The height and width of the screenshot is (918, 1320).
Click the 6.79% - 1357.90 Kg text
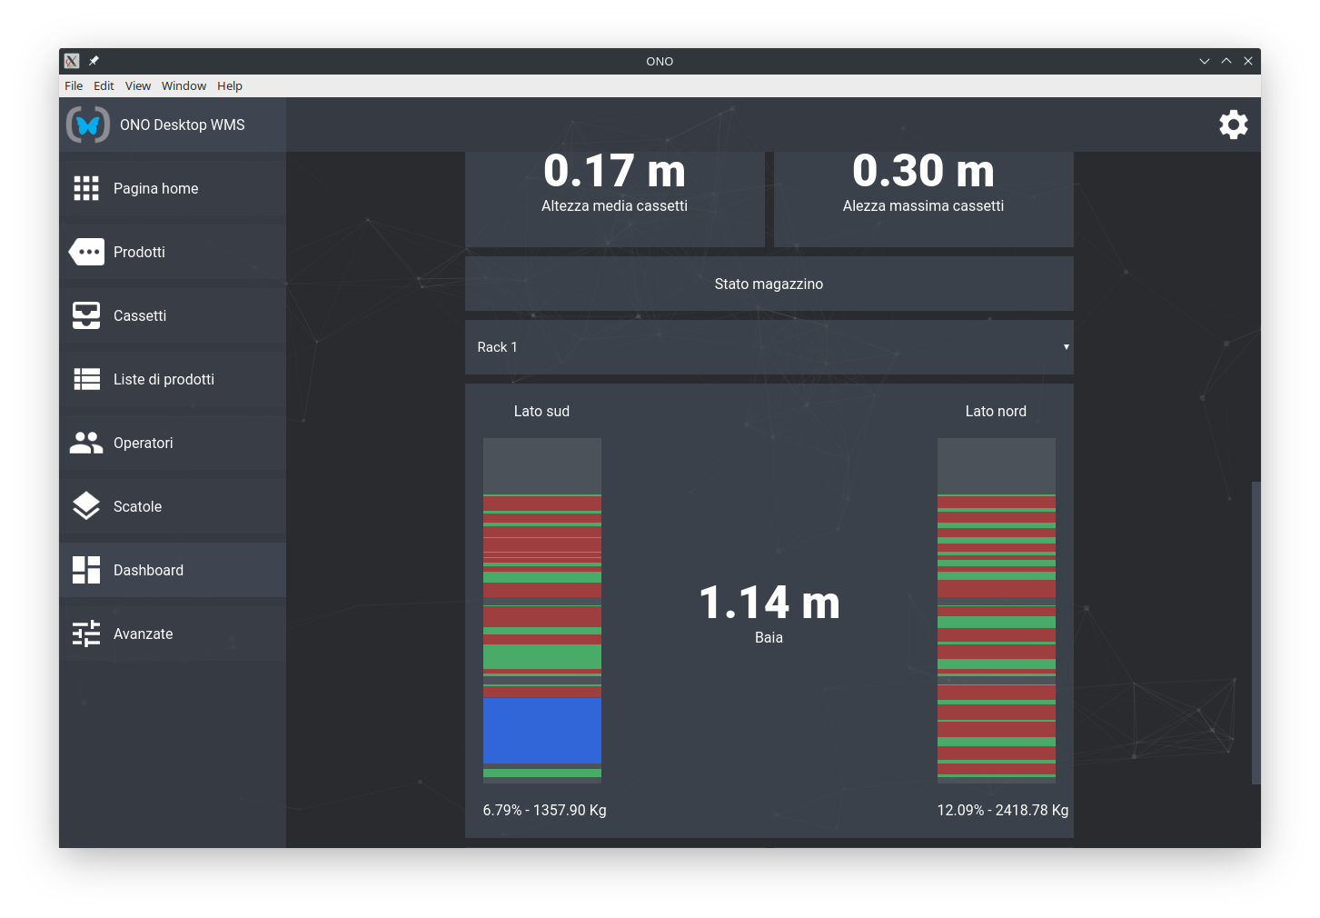[544, 810]
